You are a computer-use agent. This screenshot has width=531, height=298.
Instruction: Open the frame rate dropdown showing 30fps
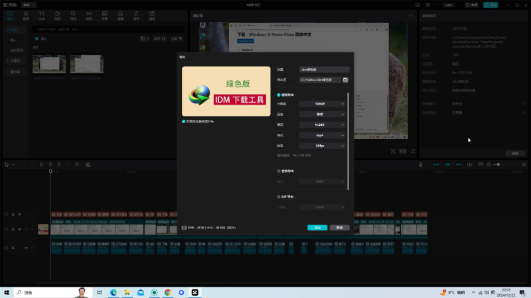click(322, 146)
